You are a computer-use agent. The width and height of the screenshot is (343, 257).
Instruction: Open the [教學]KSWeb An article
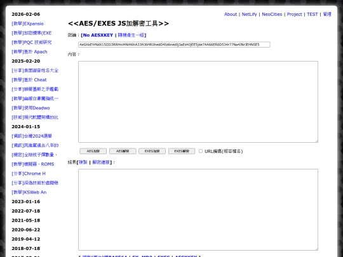(x=29, y=192)
